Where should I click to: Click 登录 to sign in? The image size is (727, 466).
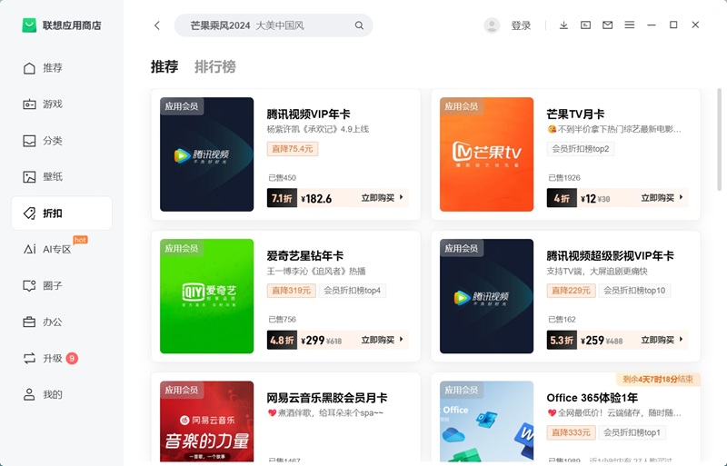coord(521,25)
